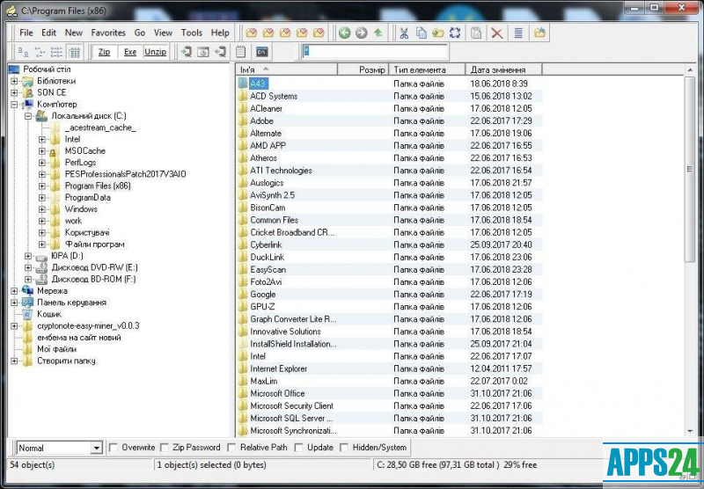Viewport: 704px width, 489px height.
Task: Sort by the Дата змінення column header
Action: pos(503,69)
